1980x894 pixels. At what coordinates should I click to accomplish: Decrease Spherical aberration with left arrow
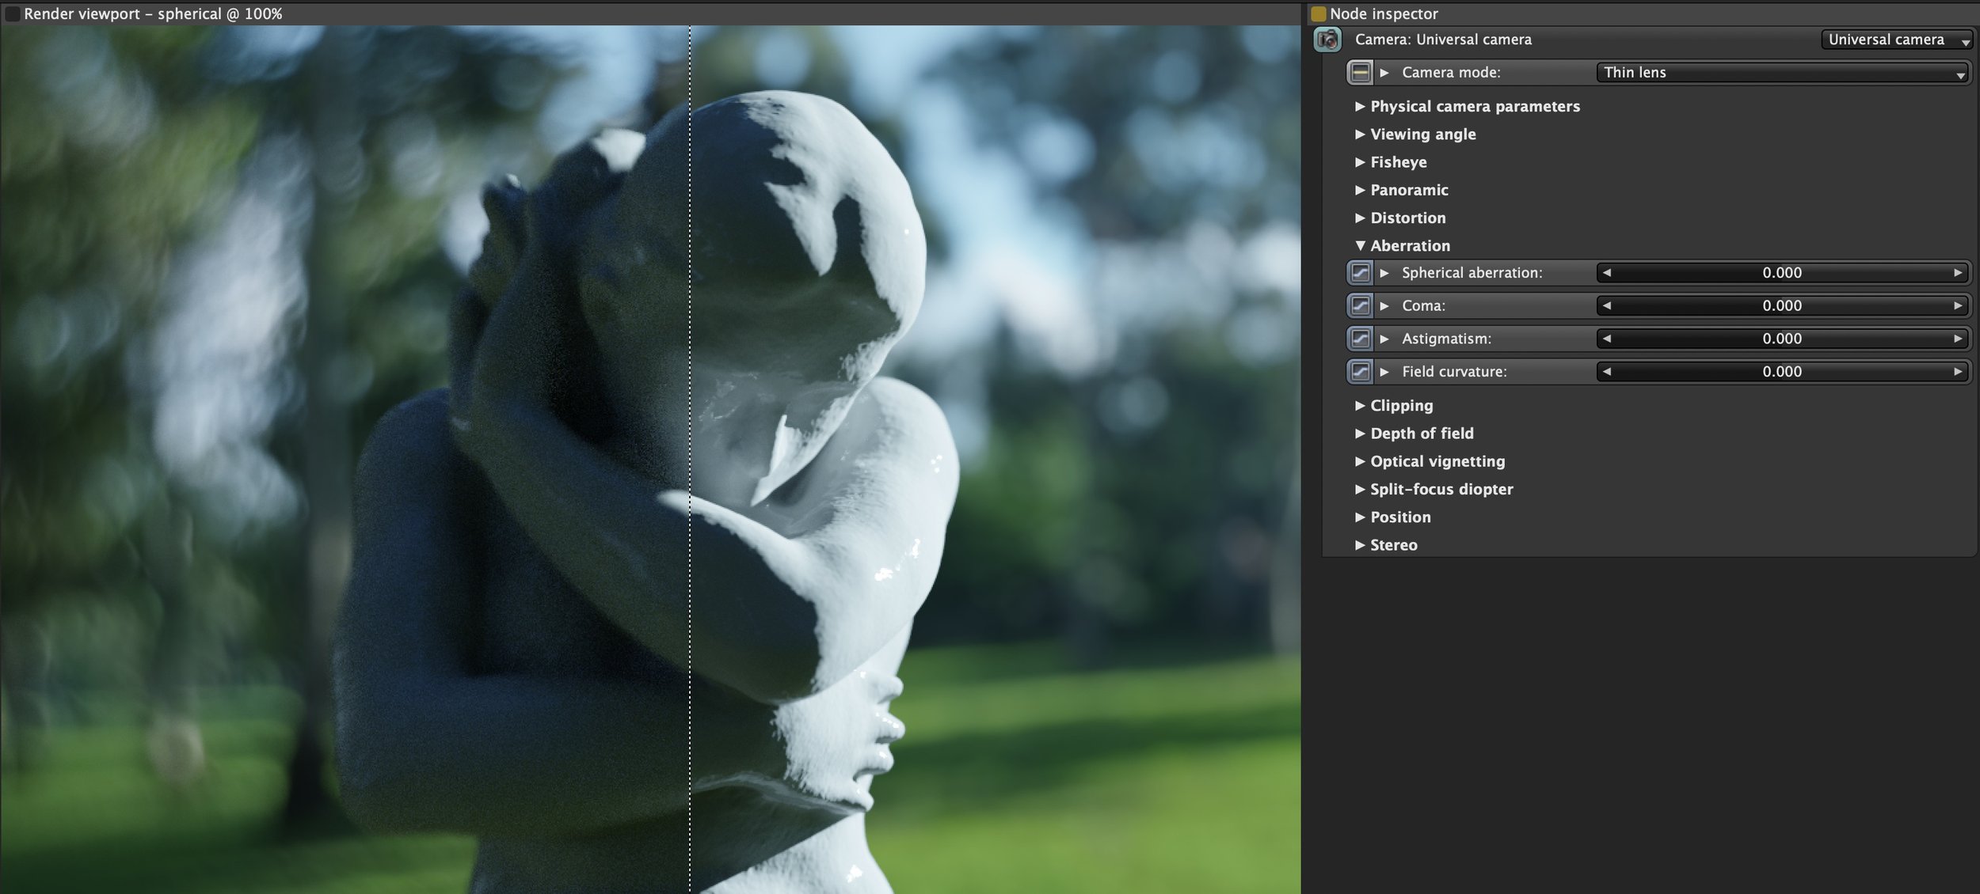[x=1606, y=273]
